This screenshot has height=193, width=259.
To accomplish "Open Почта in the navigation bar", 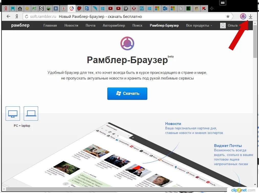I will (90, 25).
